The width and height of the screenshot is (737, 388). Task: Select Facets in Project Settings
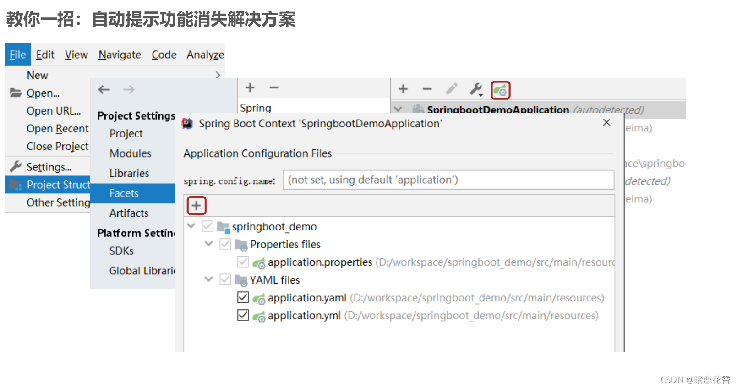coord(124,193)
